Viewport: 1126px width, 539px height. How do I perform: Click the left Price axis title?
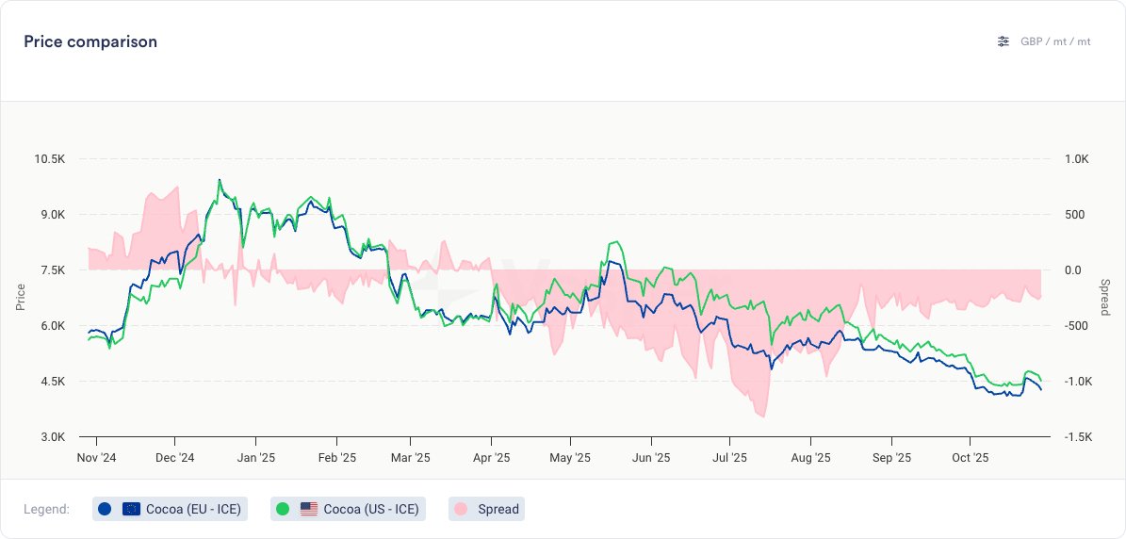tap(21, 298)
